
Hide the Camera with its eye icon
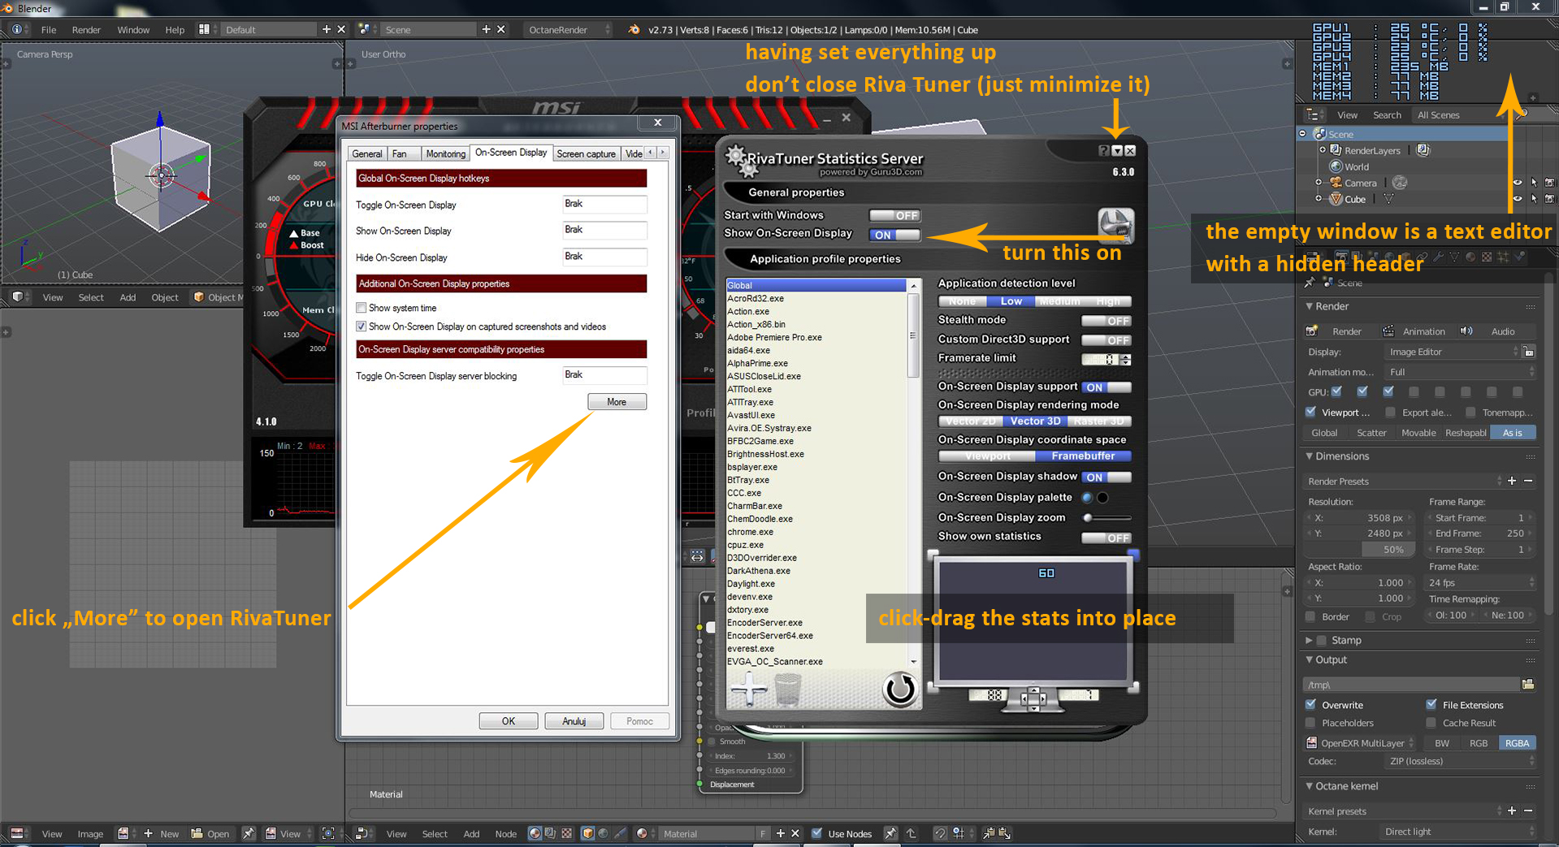[1518, 183]
